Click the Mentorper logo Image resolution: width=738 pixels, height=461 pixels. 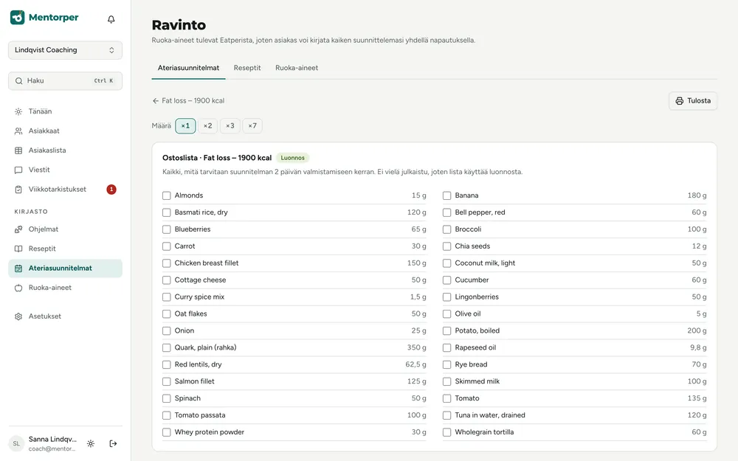click(44, 18)
